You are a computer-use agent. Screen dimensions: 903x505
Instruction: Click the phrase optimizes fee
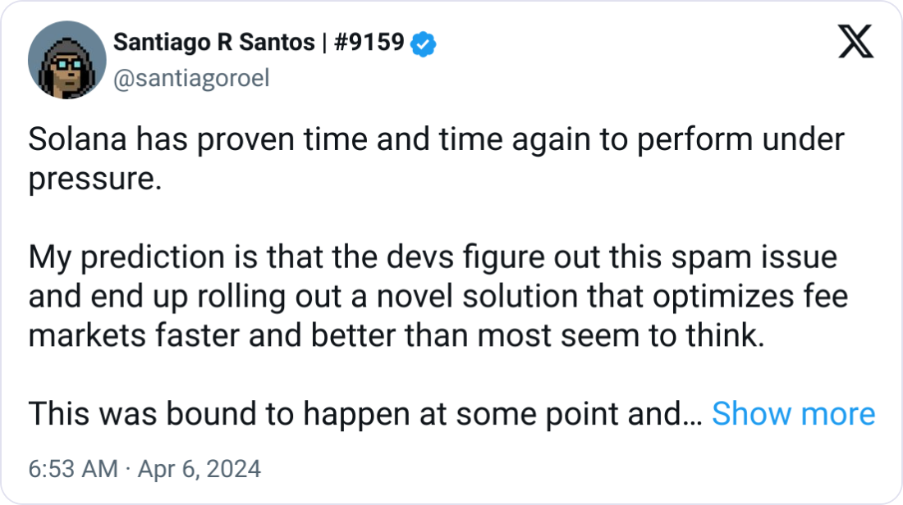pyautogui.click(x=749, y=297)
